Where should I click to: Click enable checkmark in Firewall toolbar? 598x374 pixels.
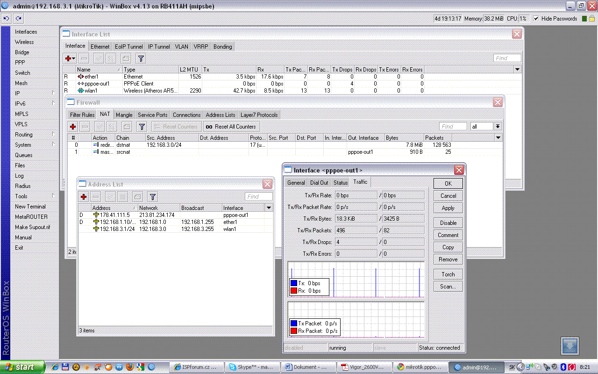coord(100,127)
